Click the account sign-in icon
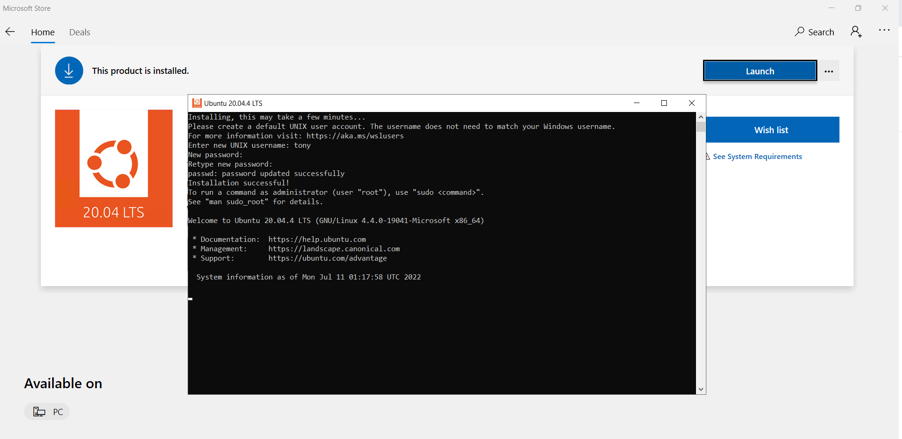This screenshot has width=902, height=439. (856, 32)
